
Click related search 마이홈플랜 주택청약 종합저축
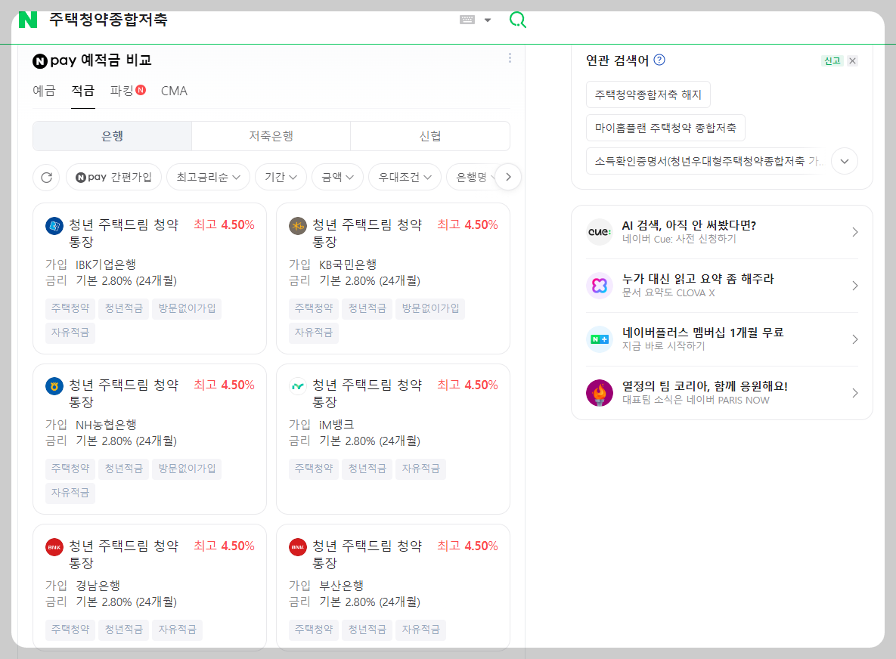[665, 128]
